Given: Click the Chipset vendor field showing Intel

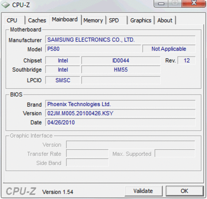Looking at the screenshot, I should point(63,60).
